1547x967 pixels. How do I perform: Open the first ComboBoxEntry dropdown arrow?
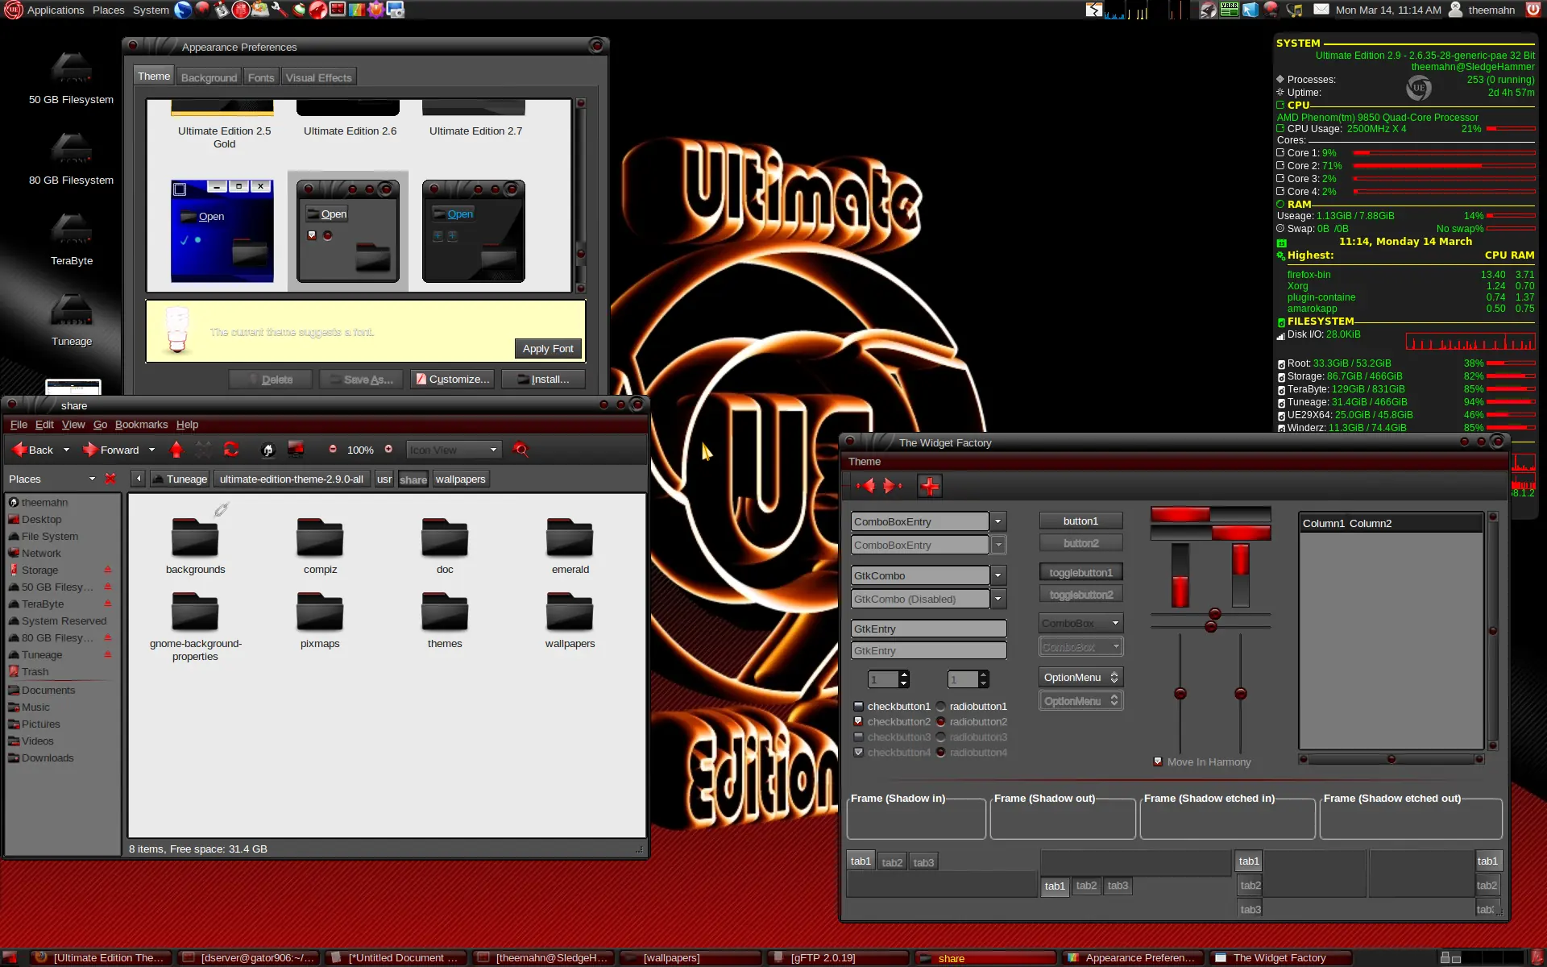point(998,521)
